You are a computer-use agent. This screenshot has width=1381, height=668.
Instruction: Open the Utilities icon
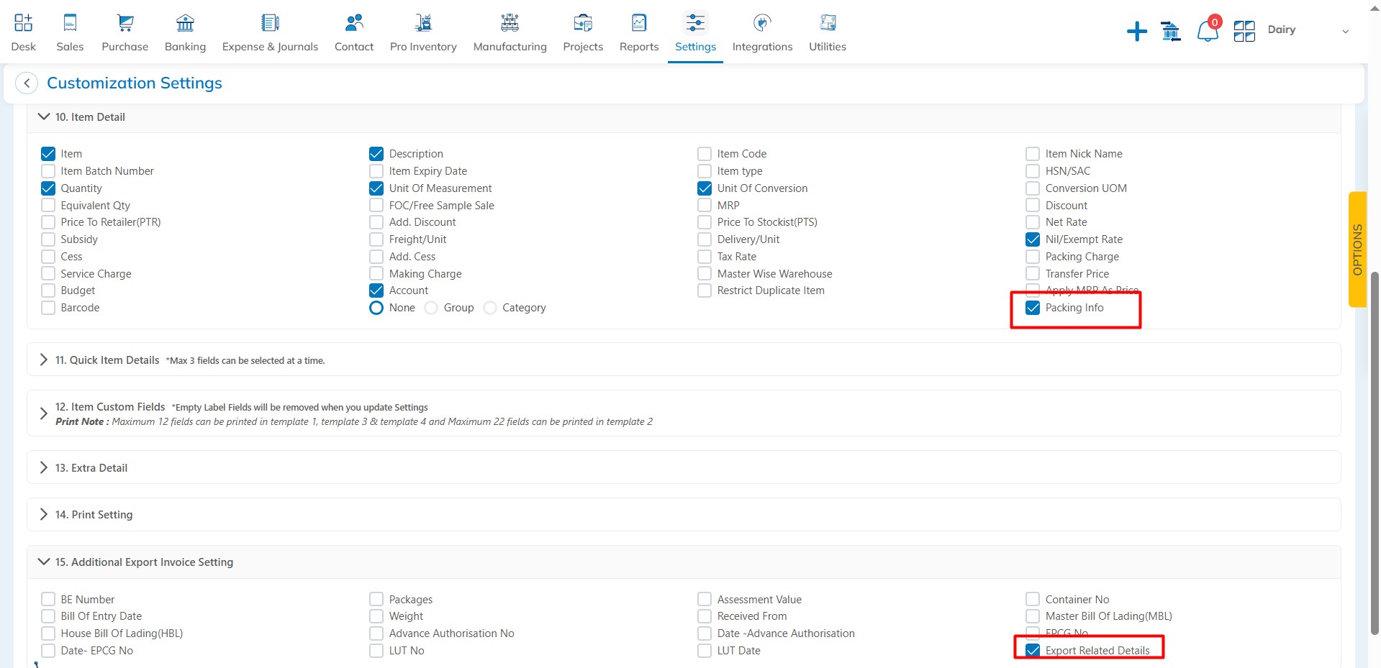click(x=828, y=23)
